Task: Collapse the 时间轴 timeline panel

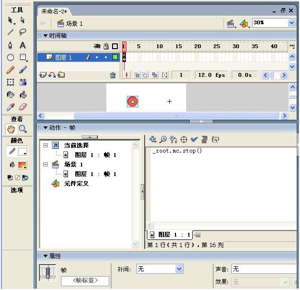Action: click(46, 36)
